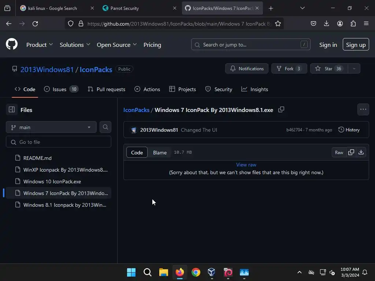Click the site padlock icon
The height and width of the screenshot is (281, 375).
pyautogui.click(x=81, y=24)
